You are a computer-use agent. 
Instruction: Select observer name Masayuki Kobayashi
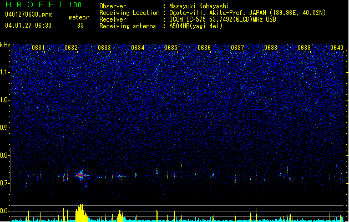tap(199, 6)
